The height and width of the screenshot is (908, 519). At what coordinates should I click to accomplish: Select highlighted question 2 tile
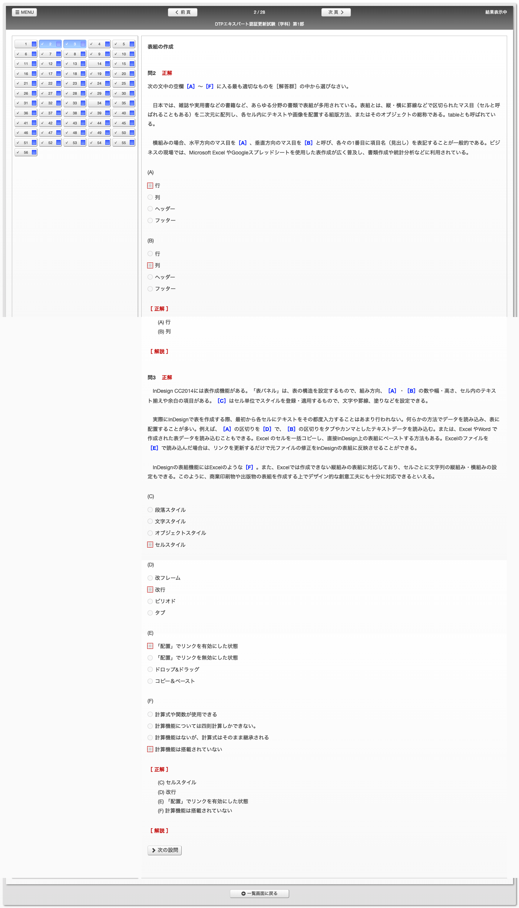tap(50, 44)
